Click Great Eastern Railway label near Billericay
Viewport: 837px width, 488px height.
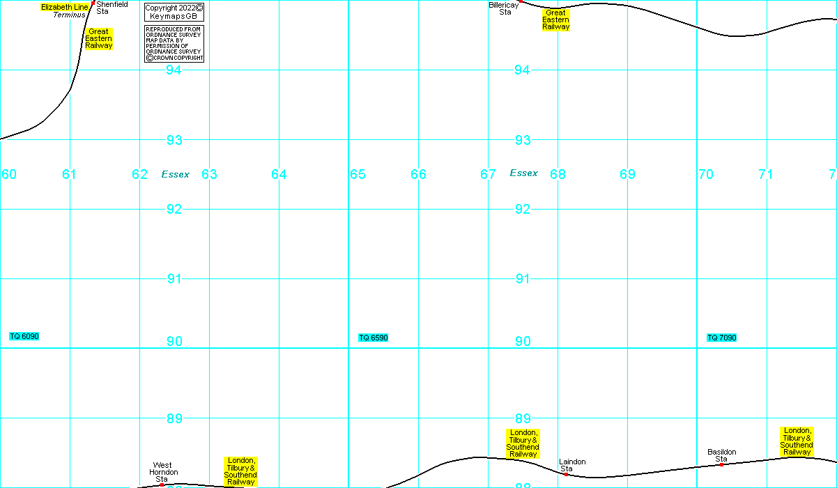(x=555, y=20)
